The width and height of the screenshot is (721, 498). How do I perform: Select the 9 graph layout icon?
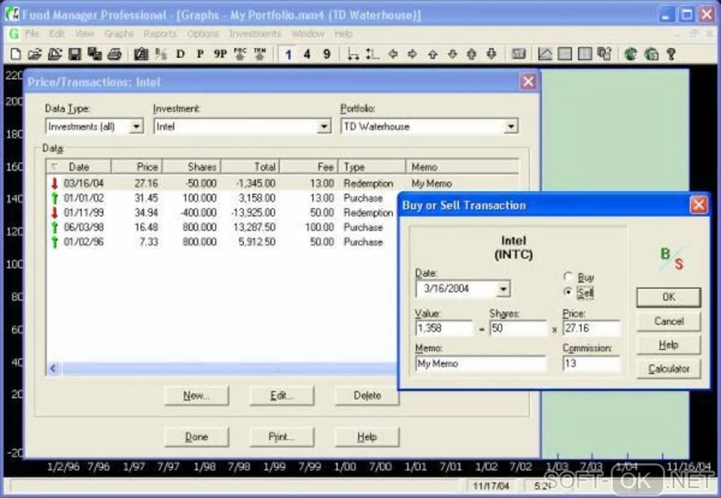(327, 54)
